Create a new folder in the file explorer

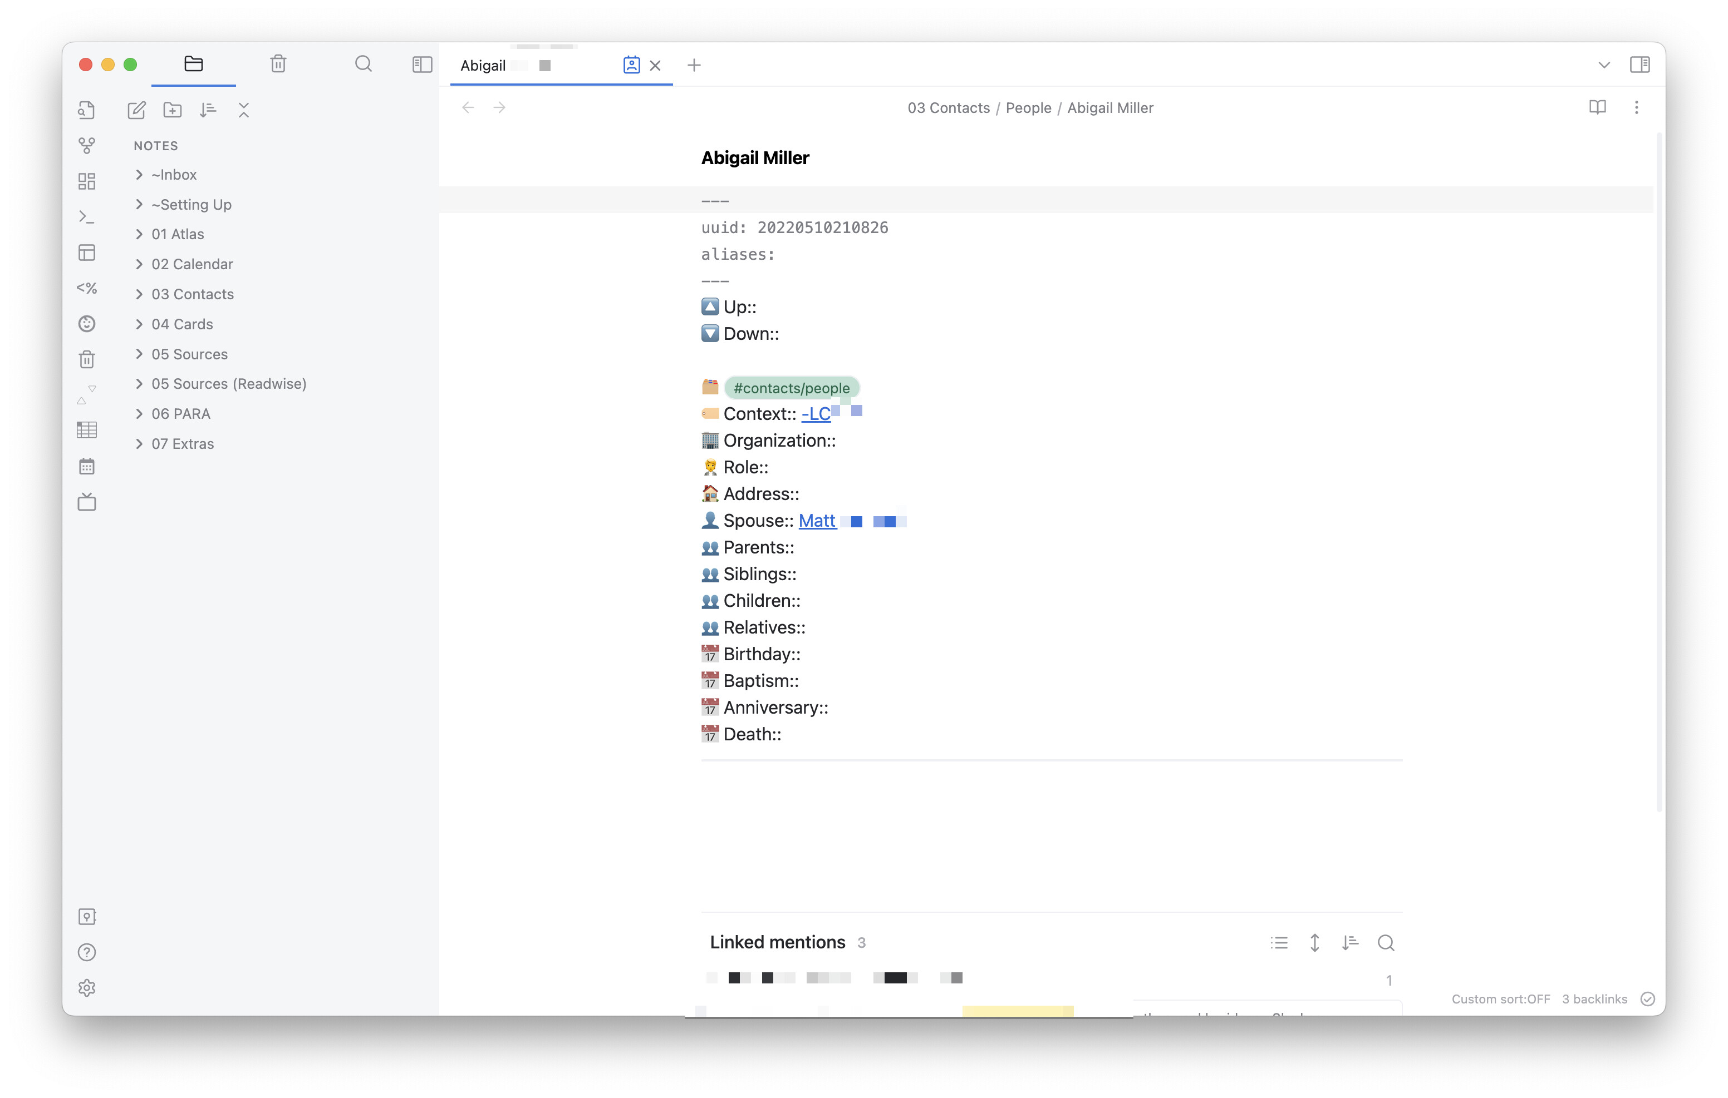tap(172, 110)
